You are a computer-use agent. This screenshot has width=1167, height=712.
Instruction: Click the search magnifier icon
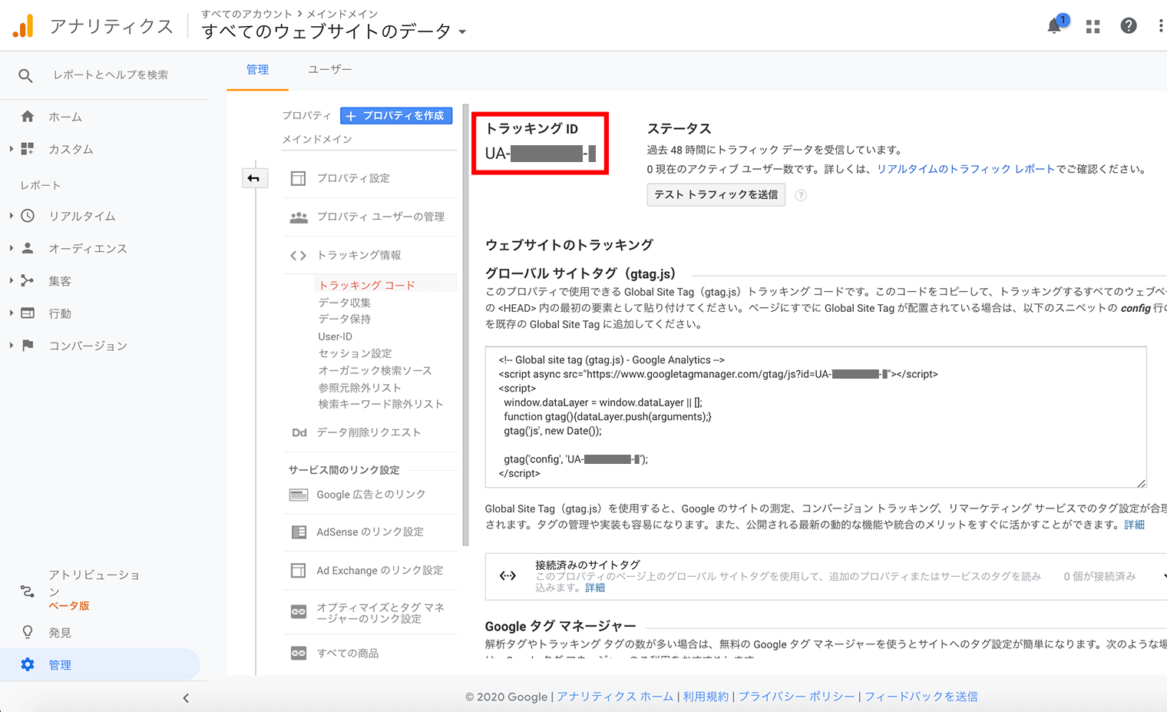tap(25, 75)
